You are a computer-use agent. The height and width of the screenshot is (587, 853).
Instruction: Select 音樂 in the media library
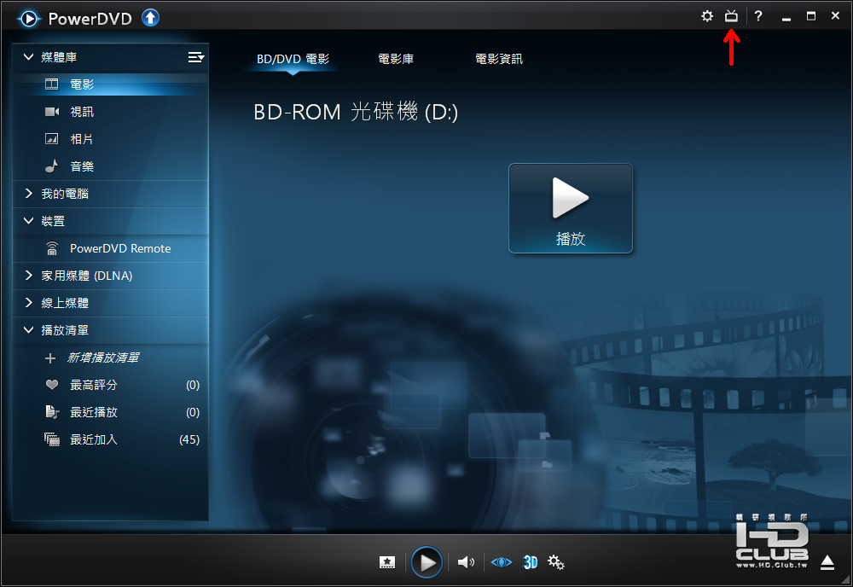(x=110, y=166)
